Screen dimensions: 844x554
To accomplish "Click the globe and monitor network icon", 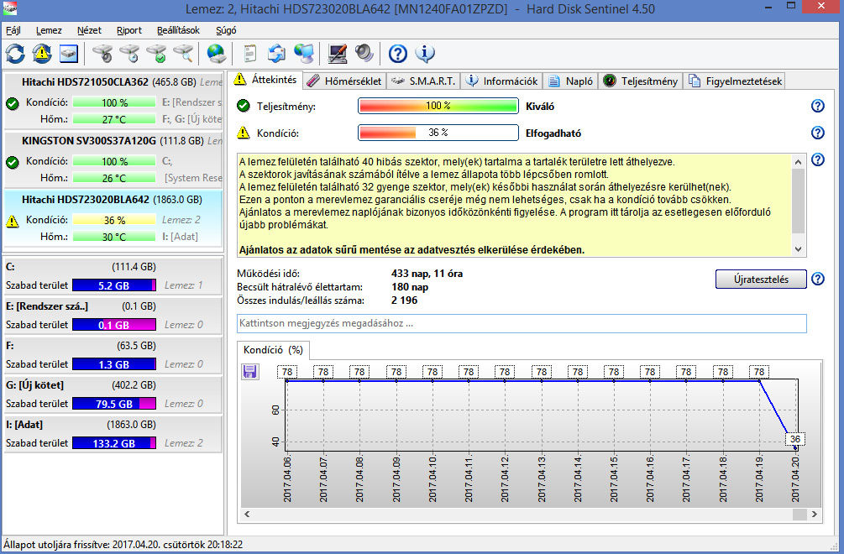I will 304,53.
